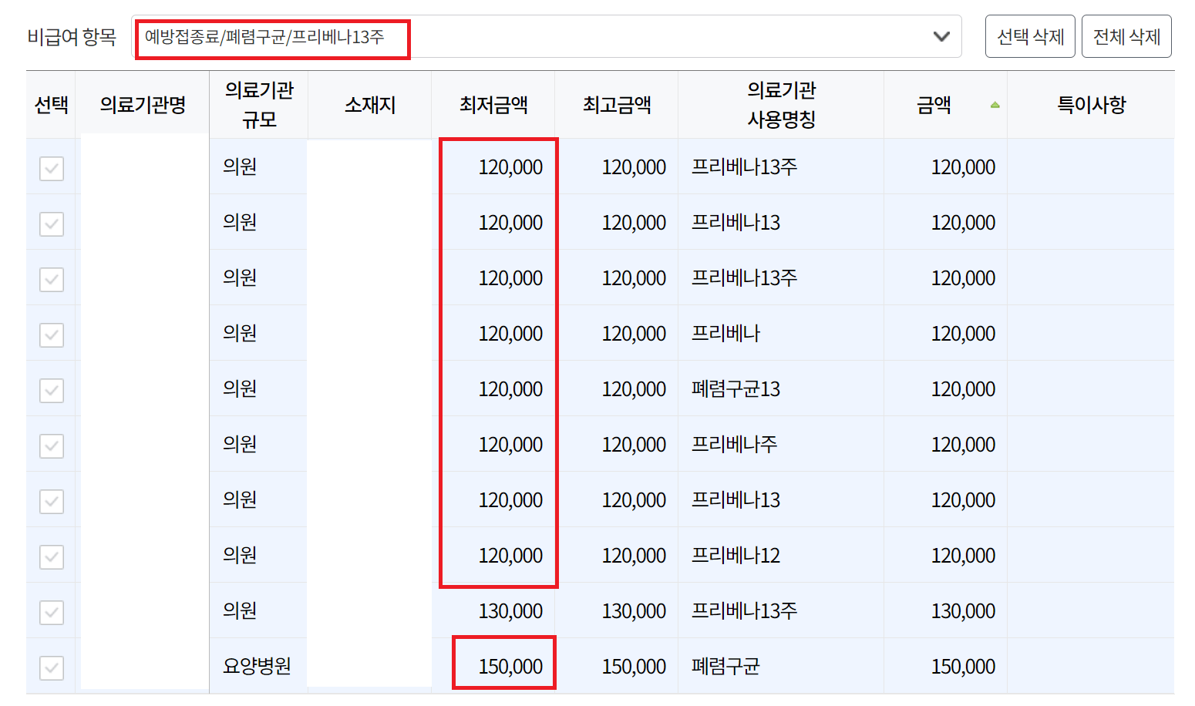The height and width of the screenshot is (706, 1195).
Task: Open the 비급여 항목 dropdown chevron
Action: tap(941, 36)
